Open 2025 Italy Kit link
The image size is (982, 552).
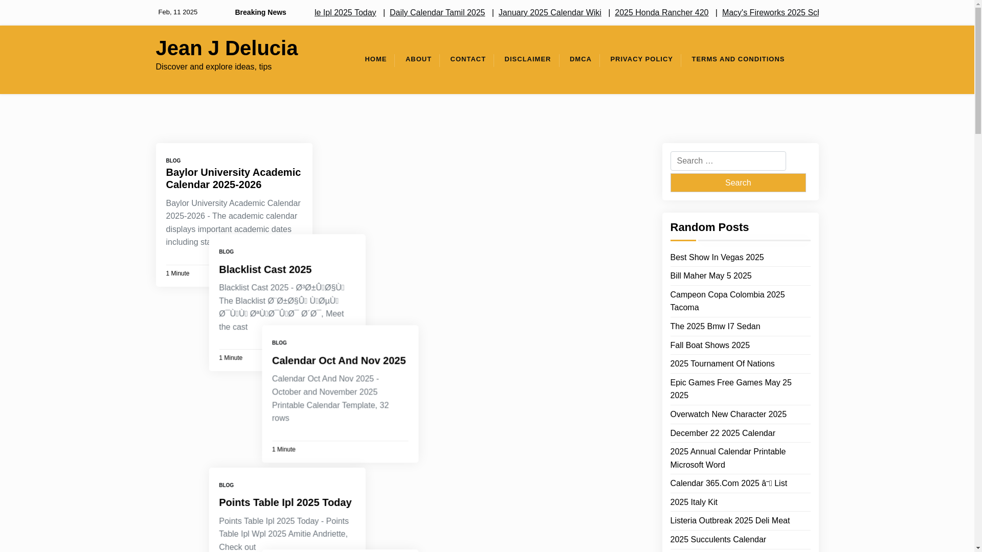(x=694, y=502)
